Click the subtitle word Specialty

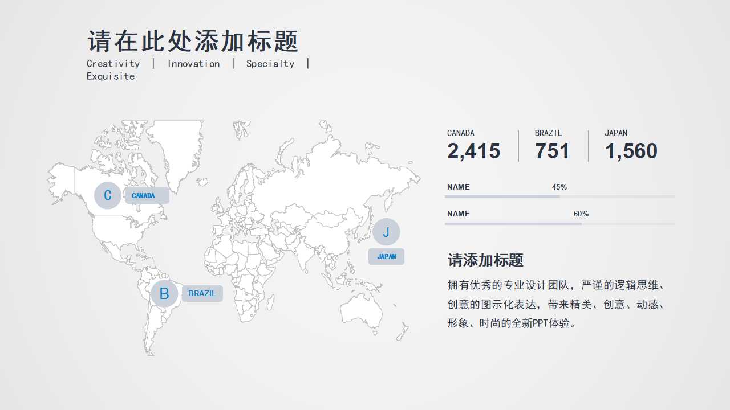coord(270,64)
